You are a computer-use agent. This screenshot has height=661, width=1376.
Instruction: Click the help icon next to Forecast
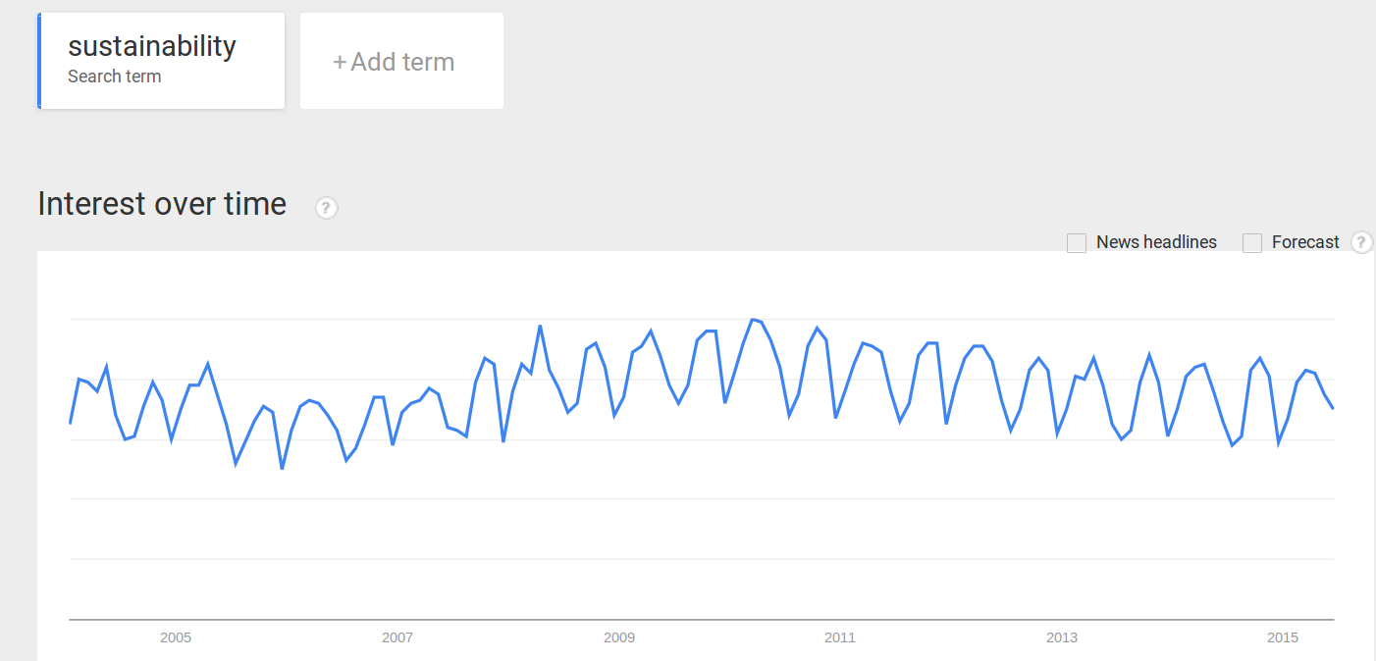pos(1361,242)
